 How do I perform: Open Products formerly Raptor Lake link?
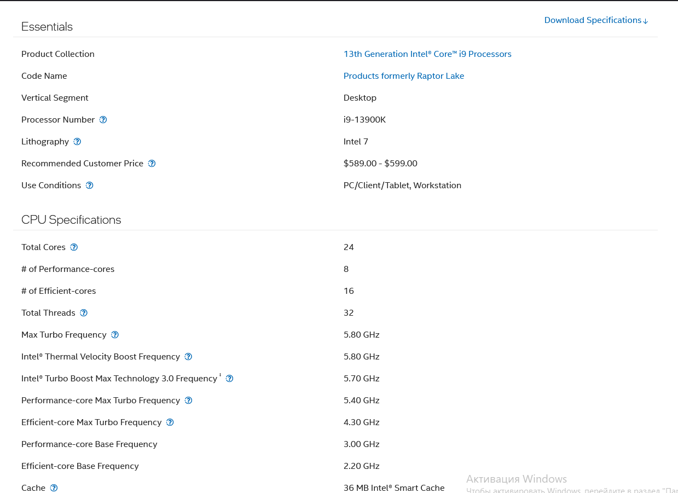(404, 76)
